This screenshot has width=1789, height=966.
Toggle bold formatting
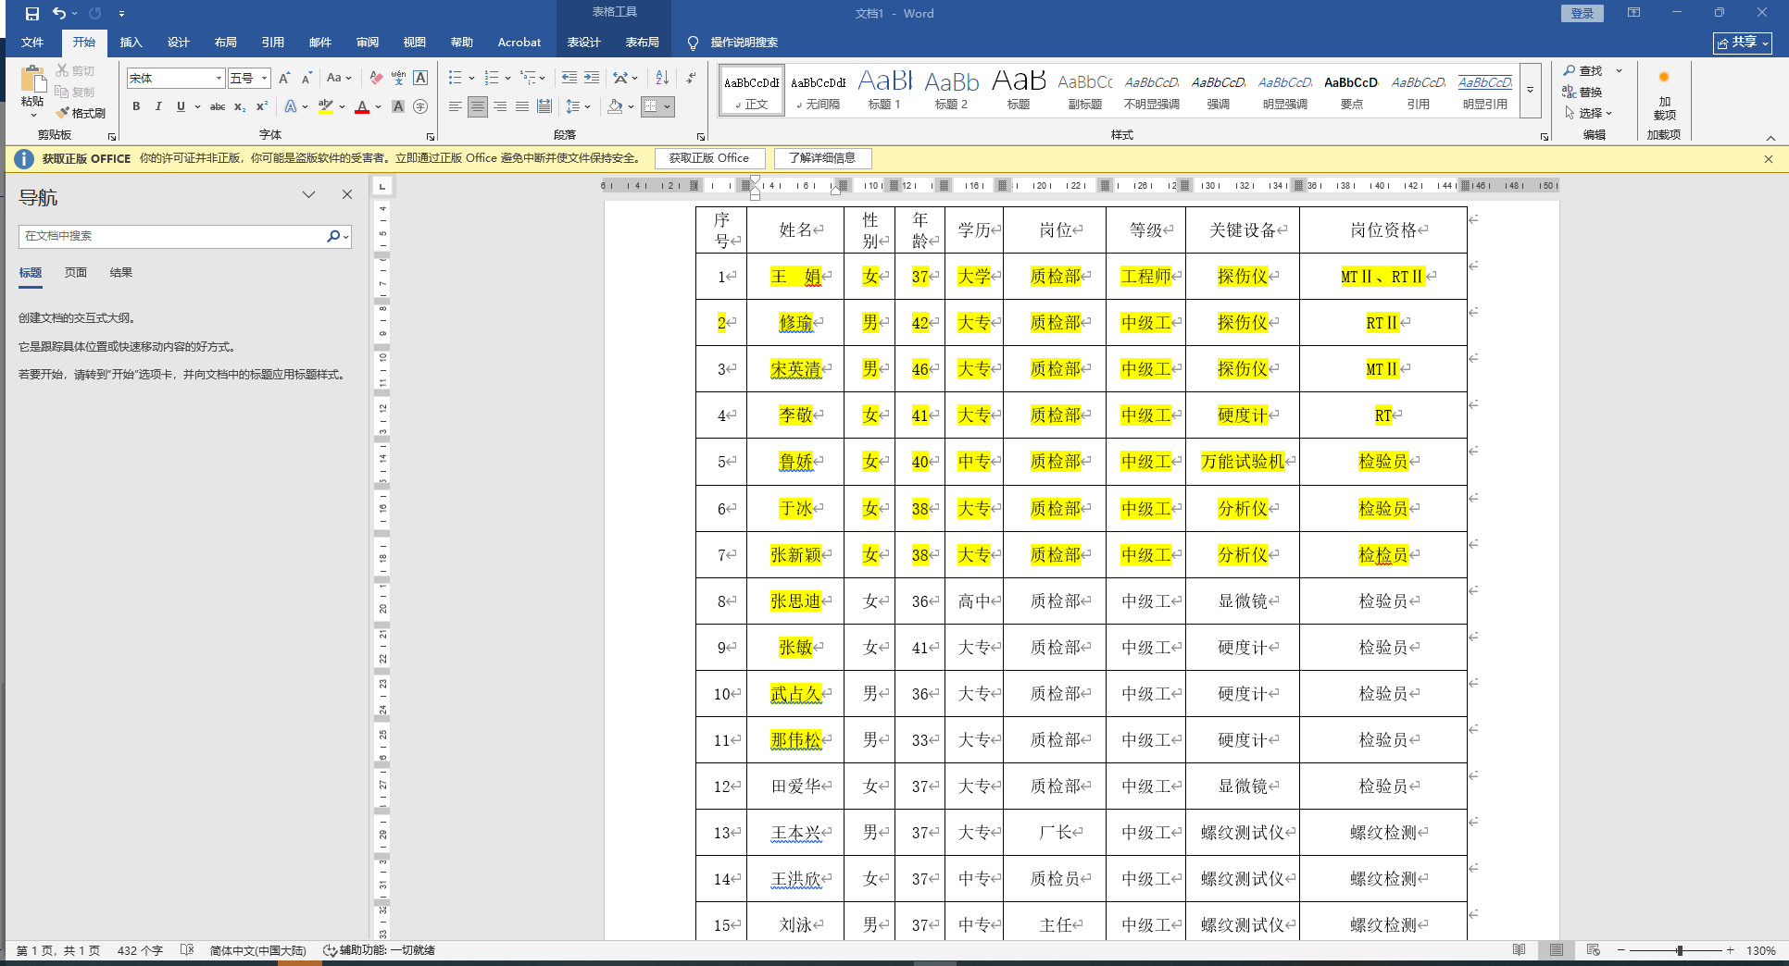136,106
